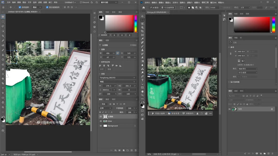
Task: Collapse the 画布 section in right Properties panel
Action: (229, 47)
